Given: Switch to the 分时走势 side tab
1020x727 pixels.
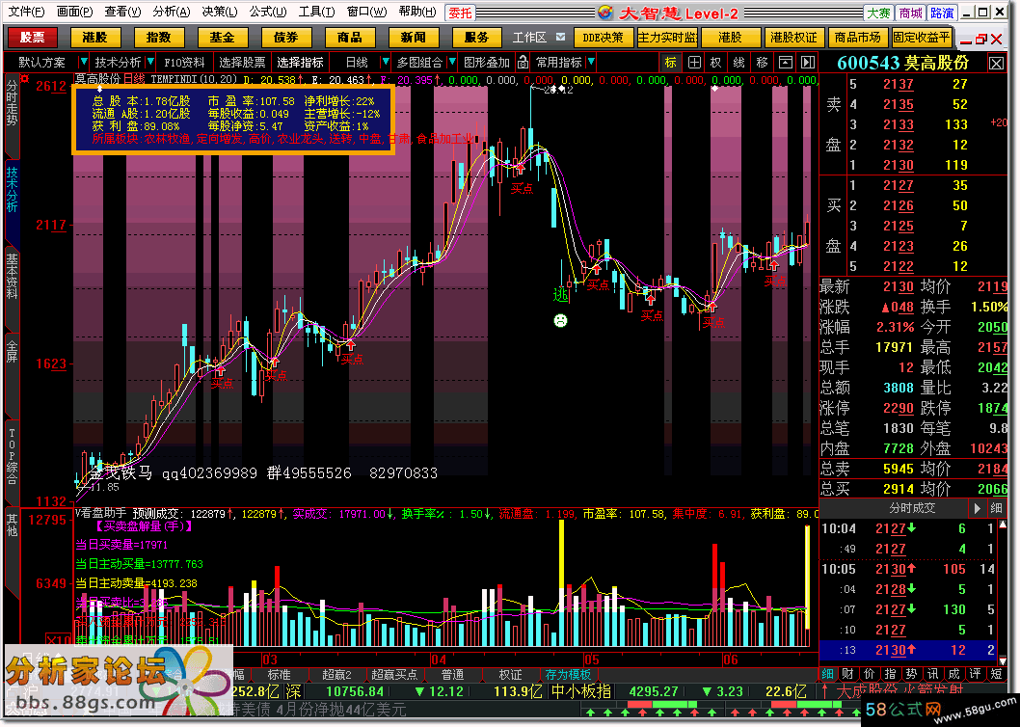Looking at the screenshot, I should pyautogui.click(x=13, y=103).
